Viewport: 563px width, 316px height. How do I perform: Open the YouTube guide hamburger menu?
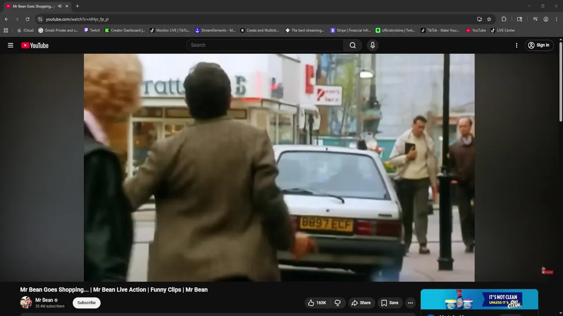click(x=11, y=45)
